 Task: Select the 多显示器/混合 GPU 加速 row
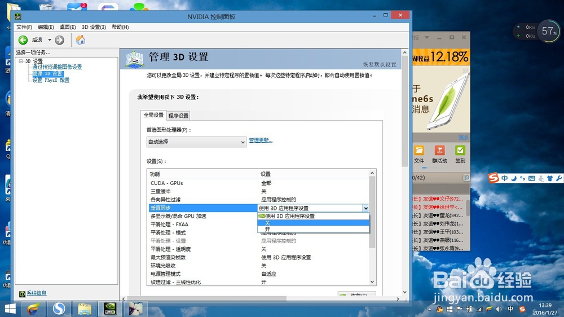202,216
